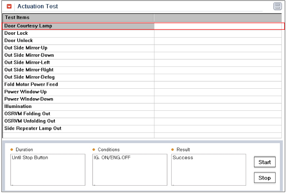Select Door Lock test item

click(142, 34)
